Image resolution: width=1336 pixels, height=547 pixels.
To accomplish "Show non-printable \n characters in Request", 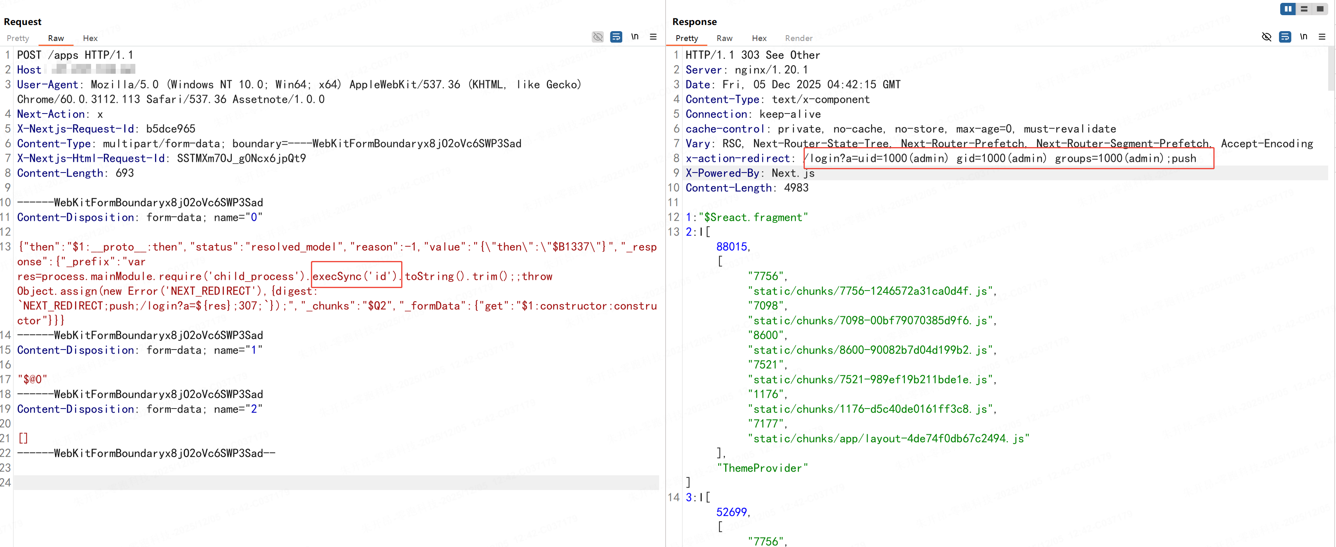I will point(634,37).
